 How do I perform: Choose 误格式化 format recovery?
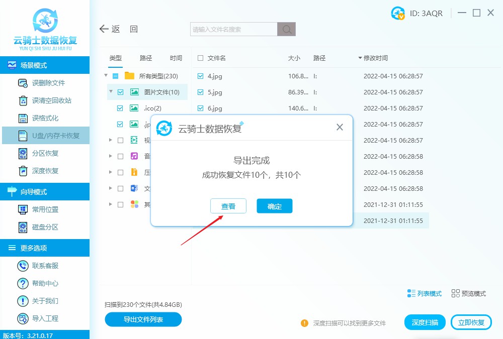45,118
